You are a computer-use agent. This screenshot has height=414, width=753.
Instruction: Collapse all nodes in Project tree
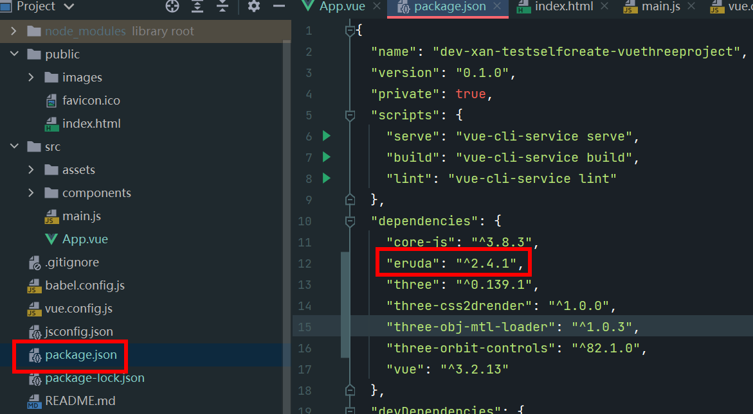pos(222,6)
